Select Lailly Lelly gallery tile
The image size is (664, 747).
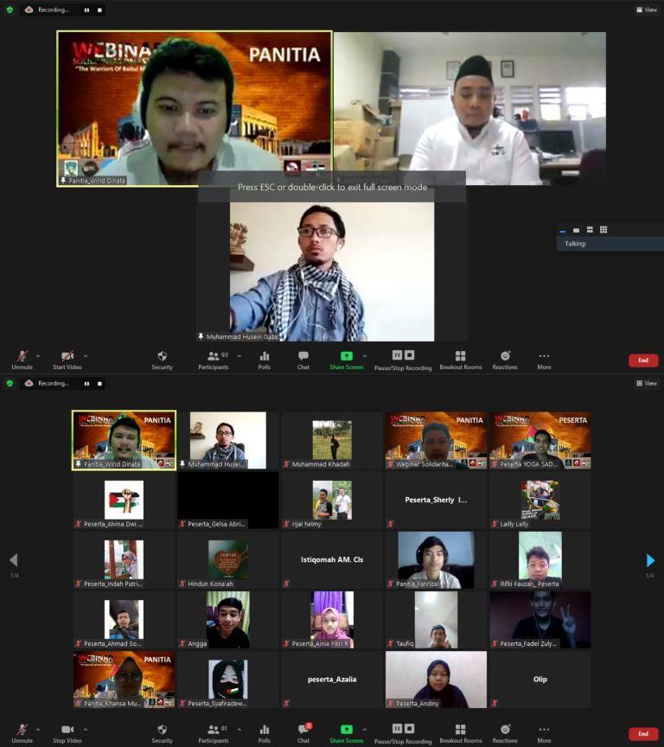pyautogui.click(x=540, y=500)
